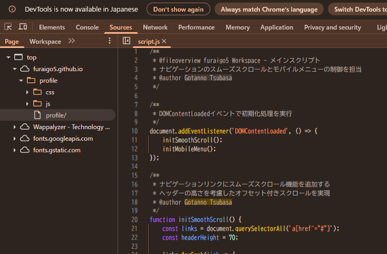
Task: Click initMobileMenu() call on line 12
Action: pos(189,149)
